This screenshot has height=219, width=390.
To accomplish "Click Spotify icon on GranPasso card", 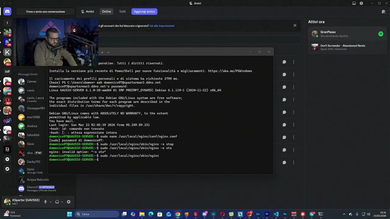I will tap(381, 34).
